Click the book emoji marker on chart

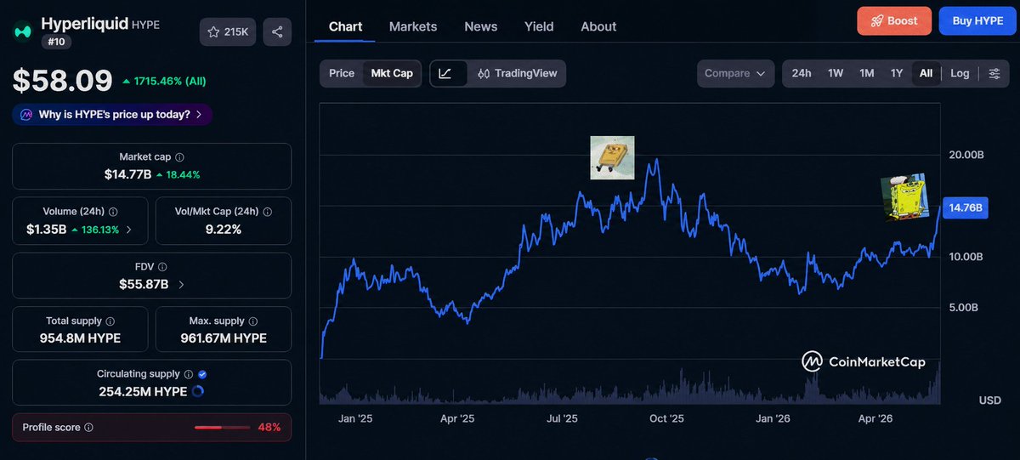[x=612, y=157]
